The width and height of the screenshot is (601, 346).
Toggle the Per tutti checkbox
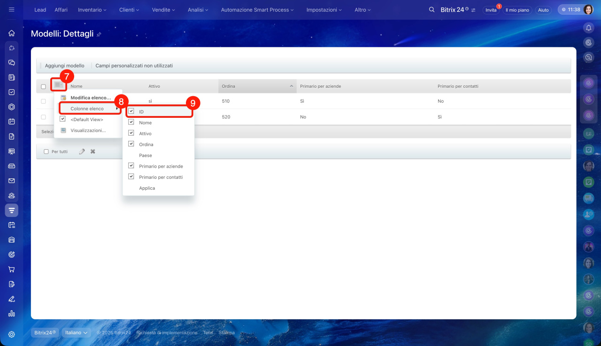pos(46,152)
